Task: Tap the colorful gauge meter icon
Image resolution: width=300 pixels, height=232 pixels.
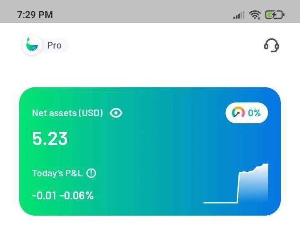Action: 238,112
